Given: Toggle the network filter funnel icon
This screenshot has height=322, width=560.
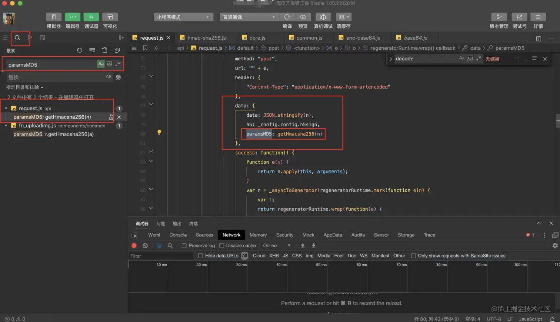Looking at the screenshot, I should coord(159,246).
